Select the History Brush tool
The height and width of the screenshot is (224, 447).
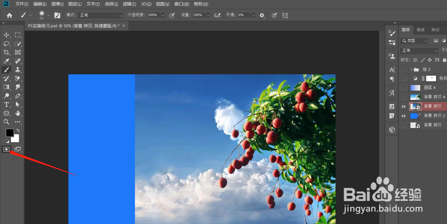[x=6, y=78]
